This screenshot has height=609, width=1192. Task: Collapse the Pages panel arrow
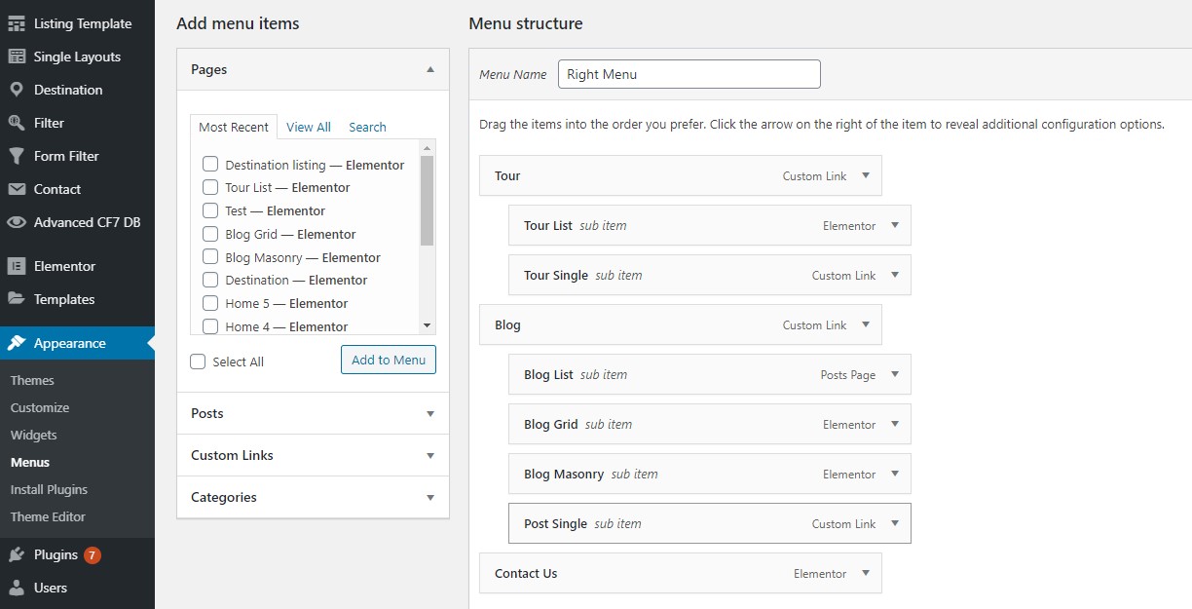coord(430,70)
